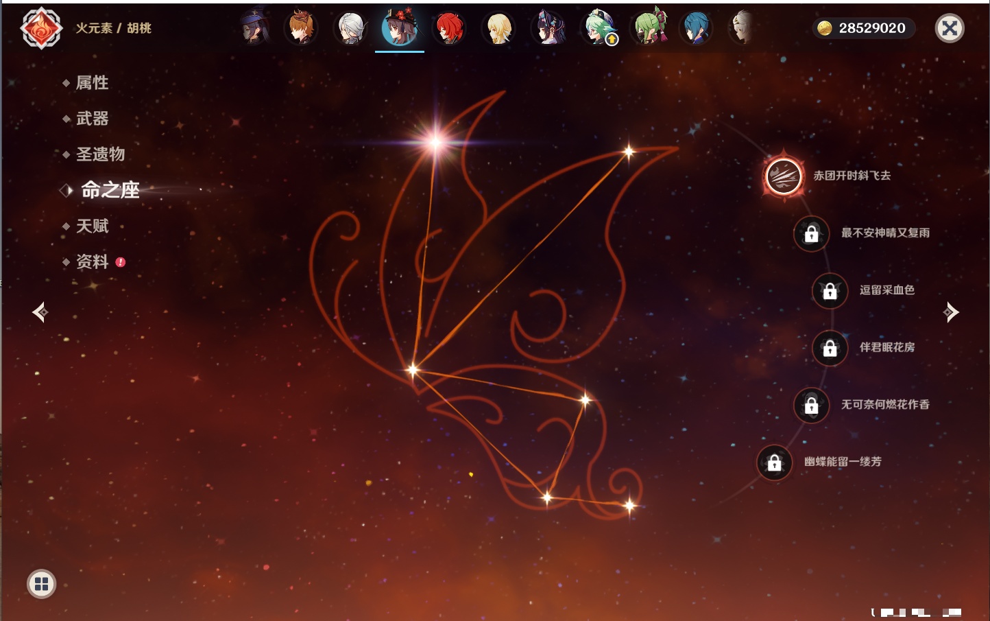990x621 pixels.
Task: Open the unlocked constellation node 赤团开时斜飞去
Action: [x=784, y=176]
